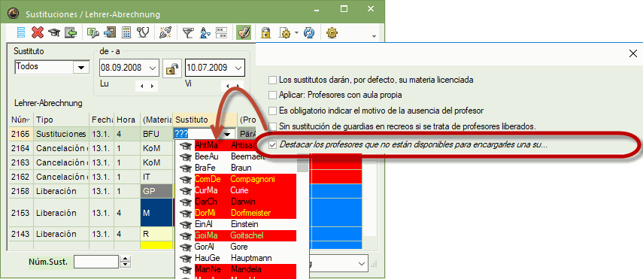
Task: Select Einstein from the substitute list
Action: click(235, 224)
